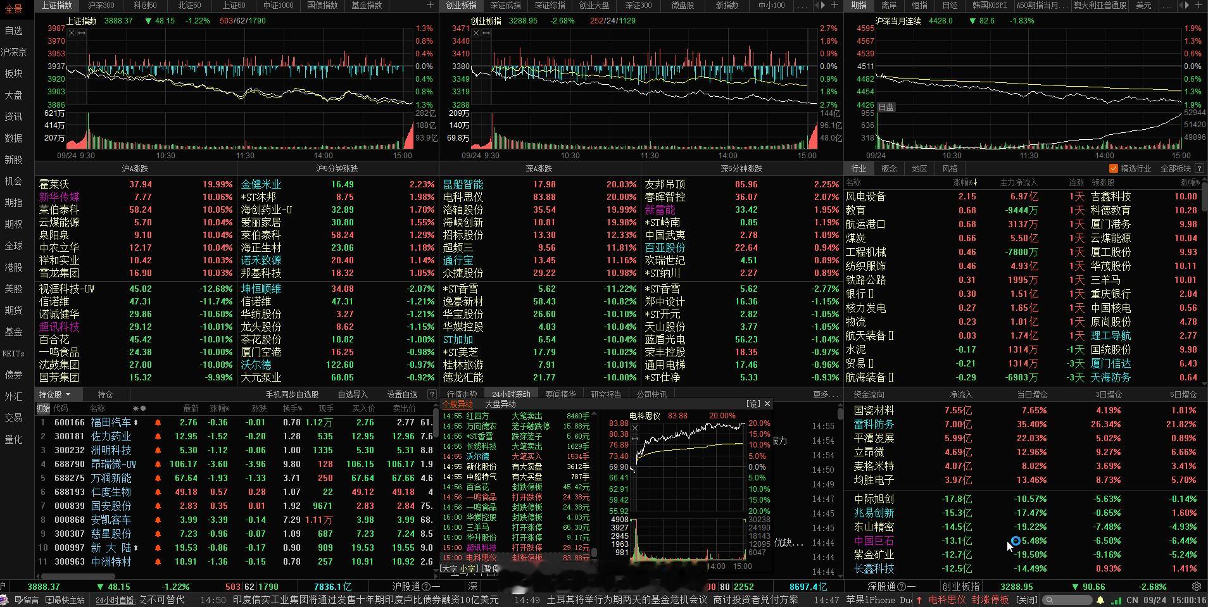Image resolution: width=1208 pixels, height=607 pixels.
Task: Click the red up arrow before 电科思仪 alert
Action: click(919, 600)
